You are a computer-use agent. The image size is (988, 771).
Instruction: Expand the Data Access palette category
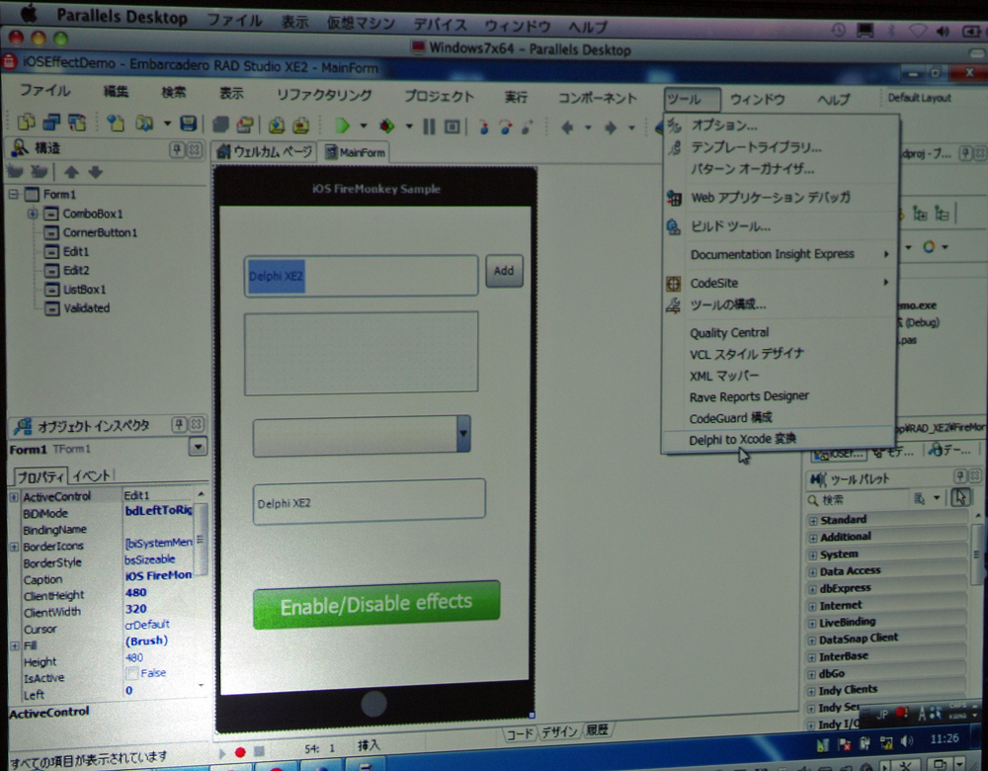[x=813, y=572]
